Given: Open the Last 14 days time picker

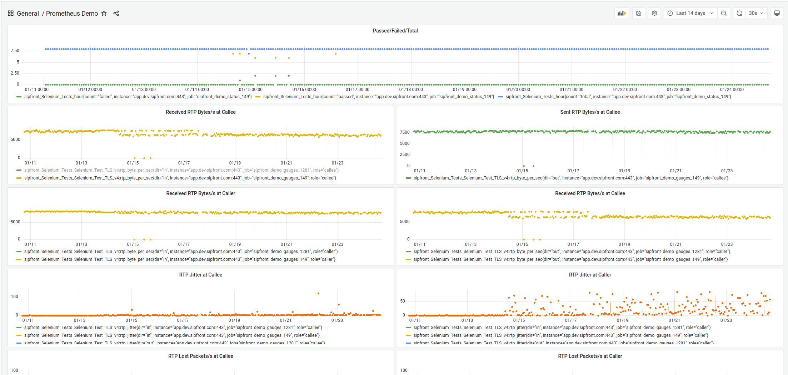Looking at the screenshot, I should coord(690,13).
